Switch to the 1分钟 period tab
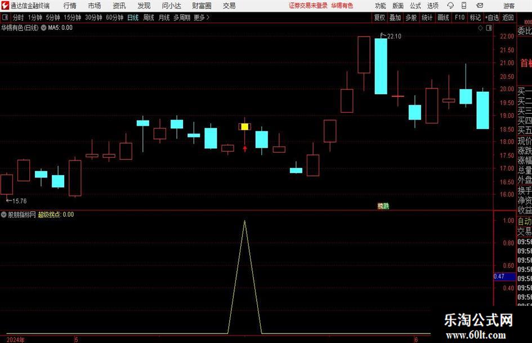The image size is (532, 343). 35,17
